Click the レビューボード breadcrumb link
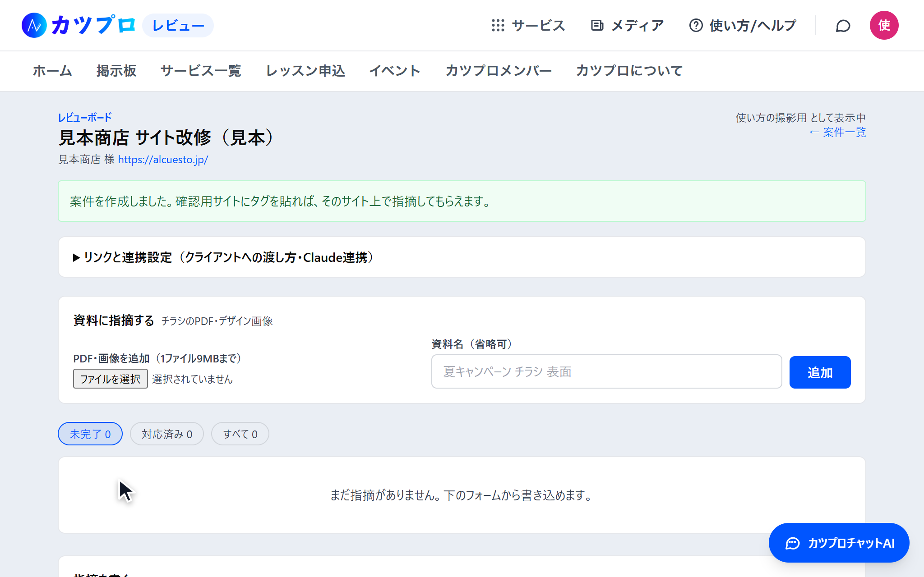The width and height of the screenshot is (924, 577). 85,118
